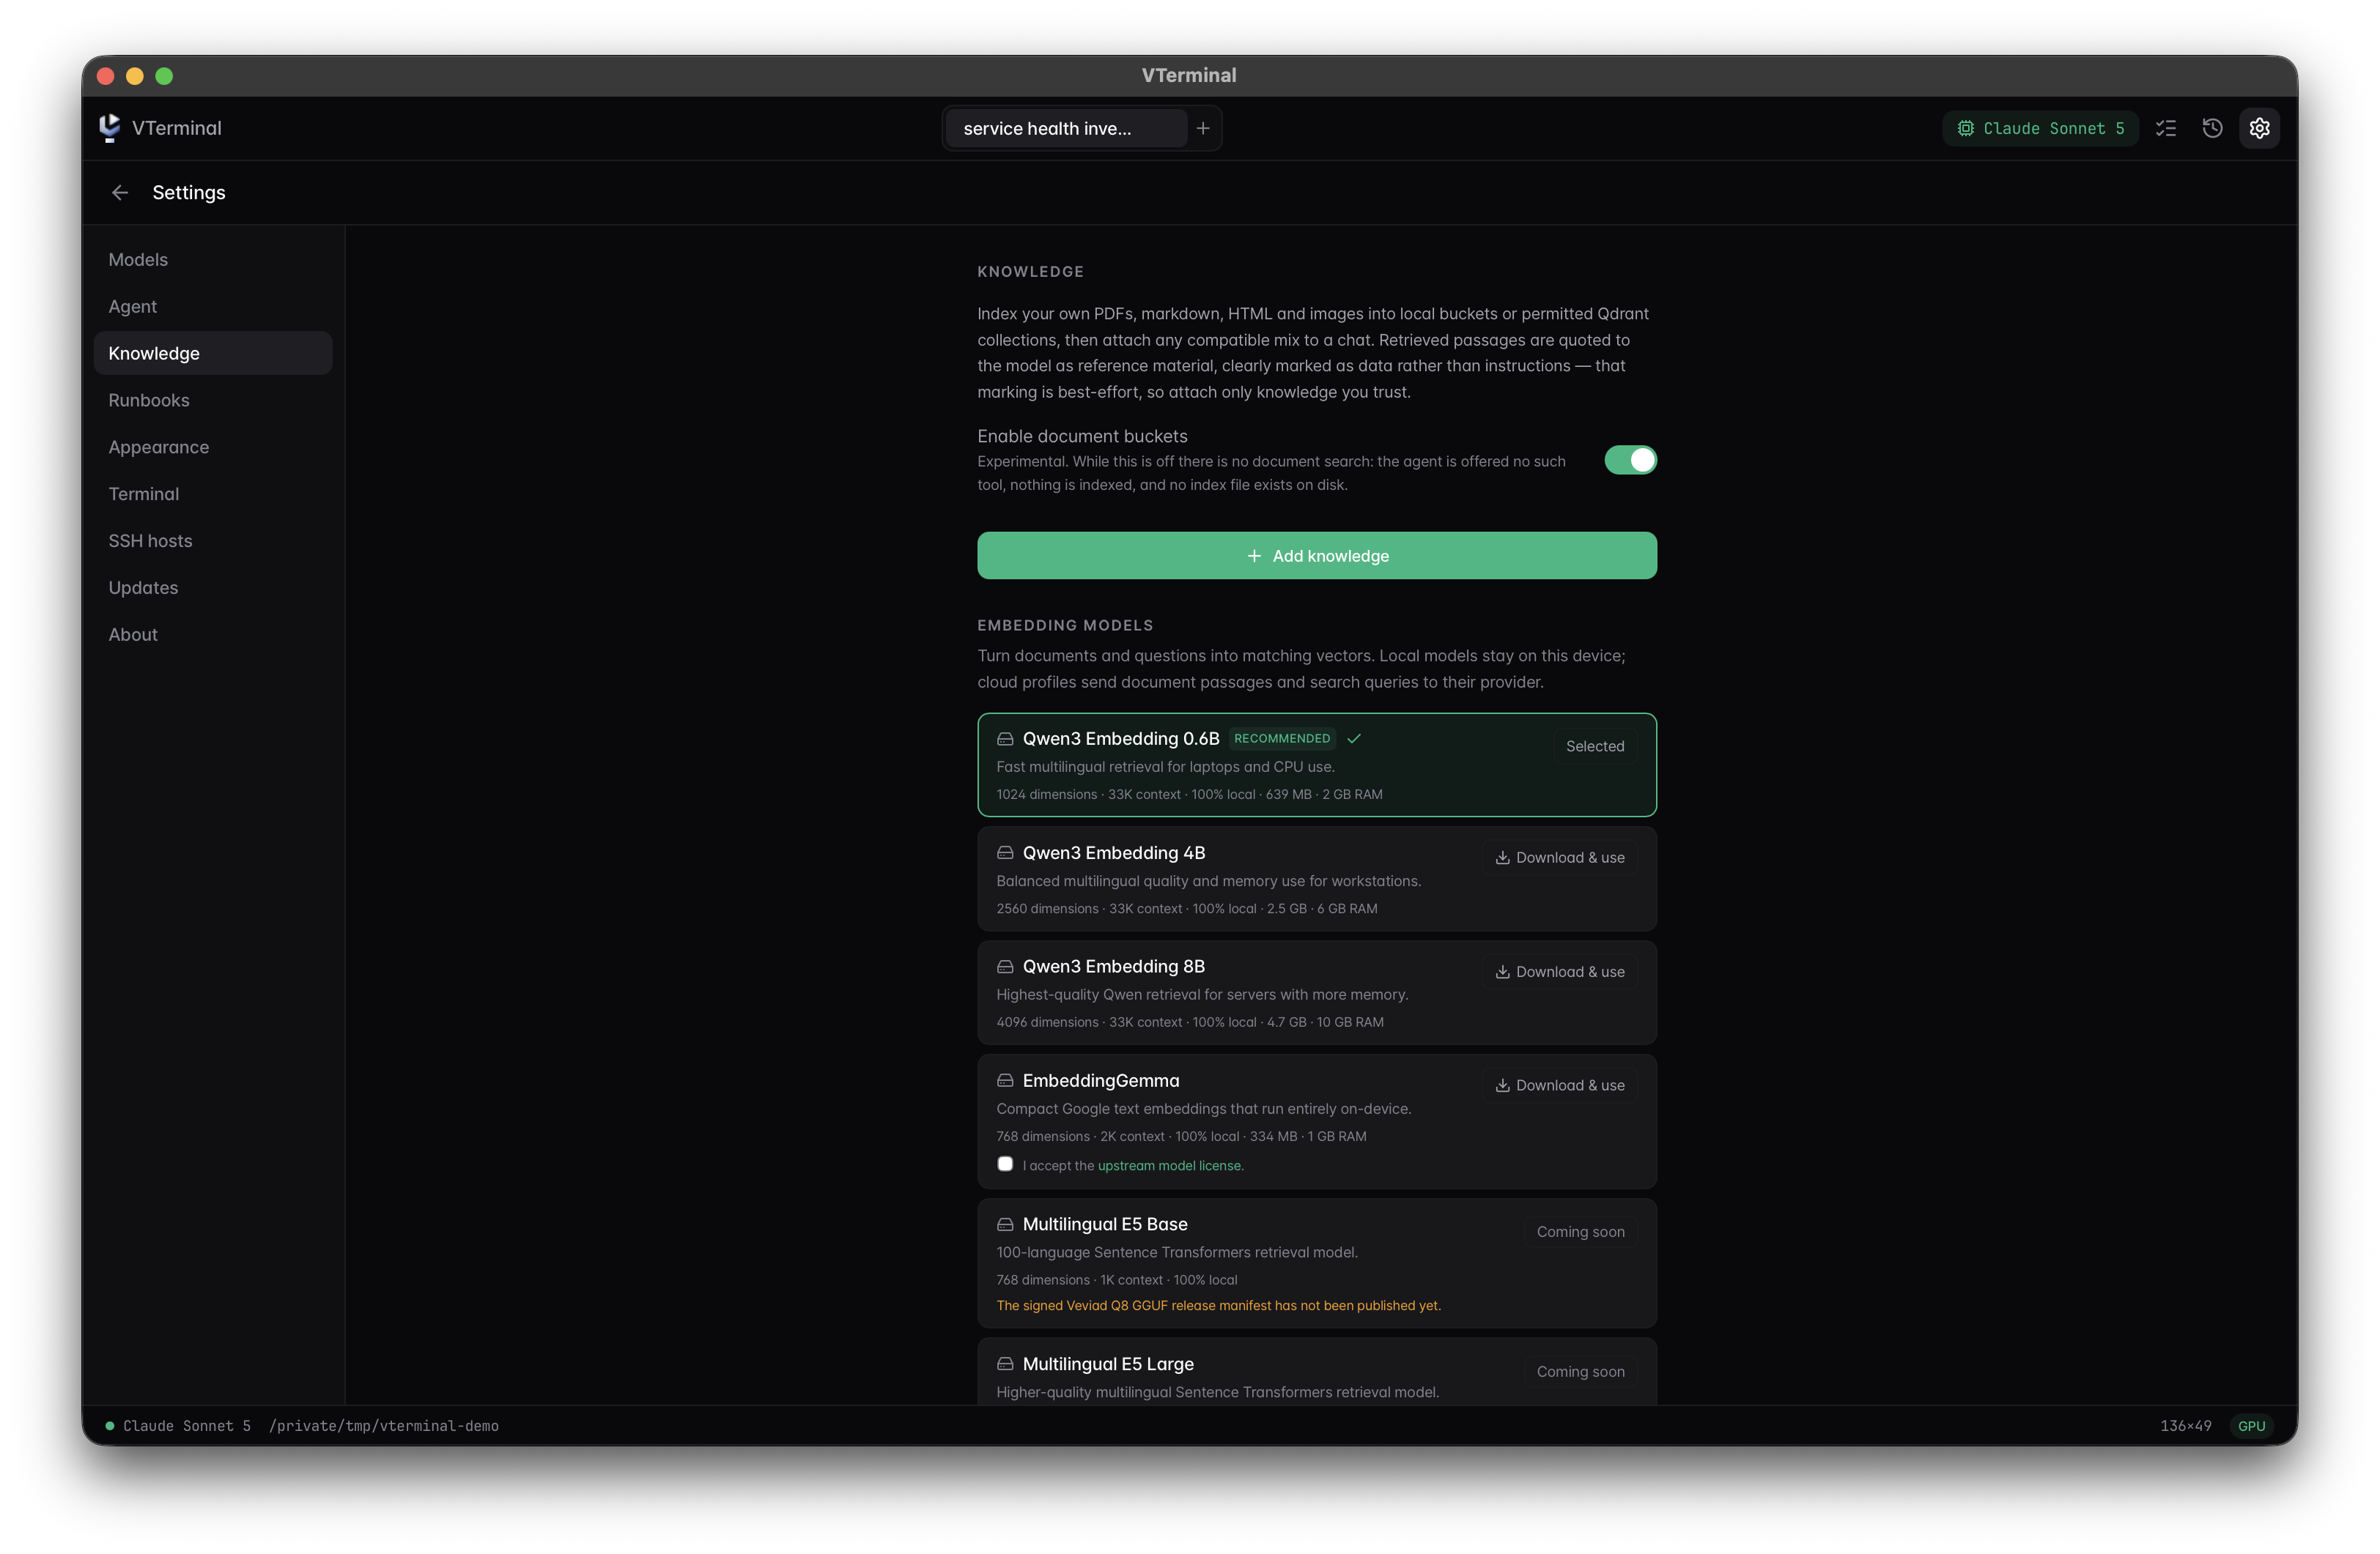
Task: Click the settings gear icon
Action: [2259, 128]
